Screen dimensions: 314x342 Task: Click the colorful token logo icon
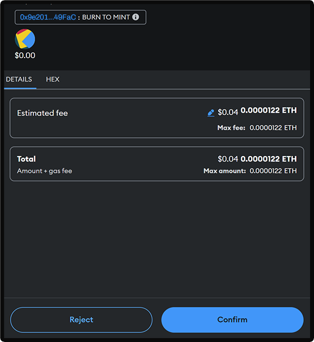pyautogui.click(x=25, y=39)
